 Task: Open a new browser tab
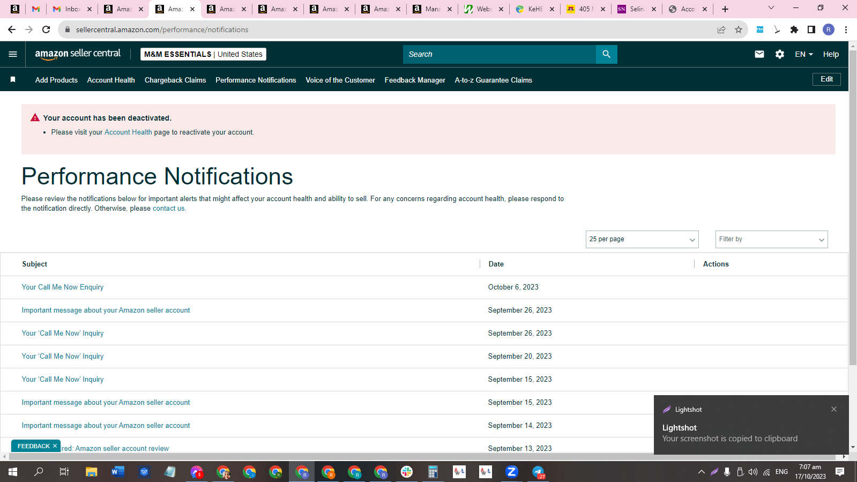(725, 9)
